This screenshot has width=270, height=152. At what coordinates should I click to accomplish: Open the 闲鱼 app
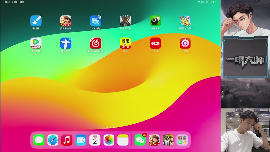point(125,43)
